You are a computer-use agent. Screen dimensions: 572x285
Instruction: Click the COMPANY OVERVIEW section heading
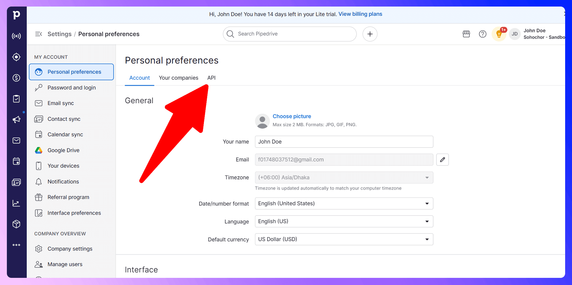pyautogui.click(x=60, y=234)
